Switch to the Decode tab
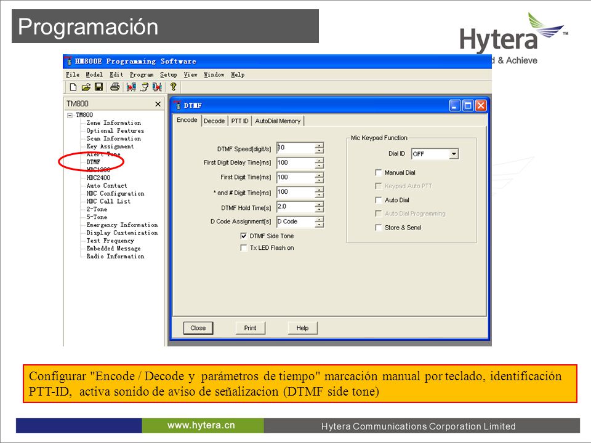The width and height of the screenshot is (591, 443). [214, 121]
